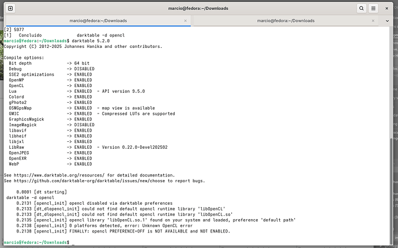This screenshot has width=398, height=248.
Task: Click the '[dt starting]' log line
Action: pos(42,192)
